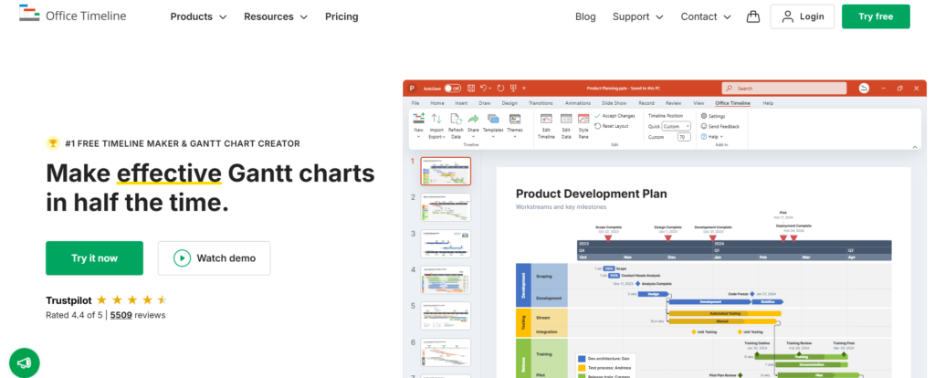Click the redo icon in title bar

[500, 89]
